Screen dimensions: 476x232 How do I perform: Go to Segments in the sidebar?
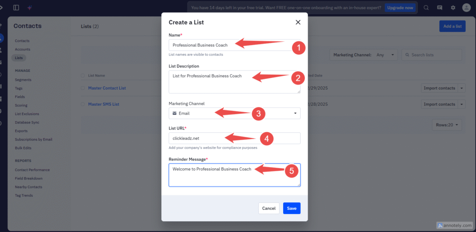tap(23, 80)
